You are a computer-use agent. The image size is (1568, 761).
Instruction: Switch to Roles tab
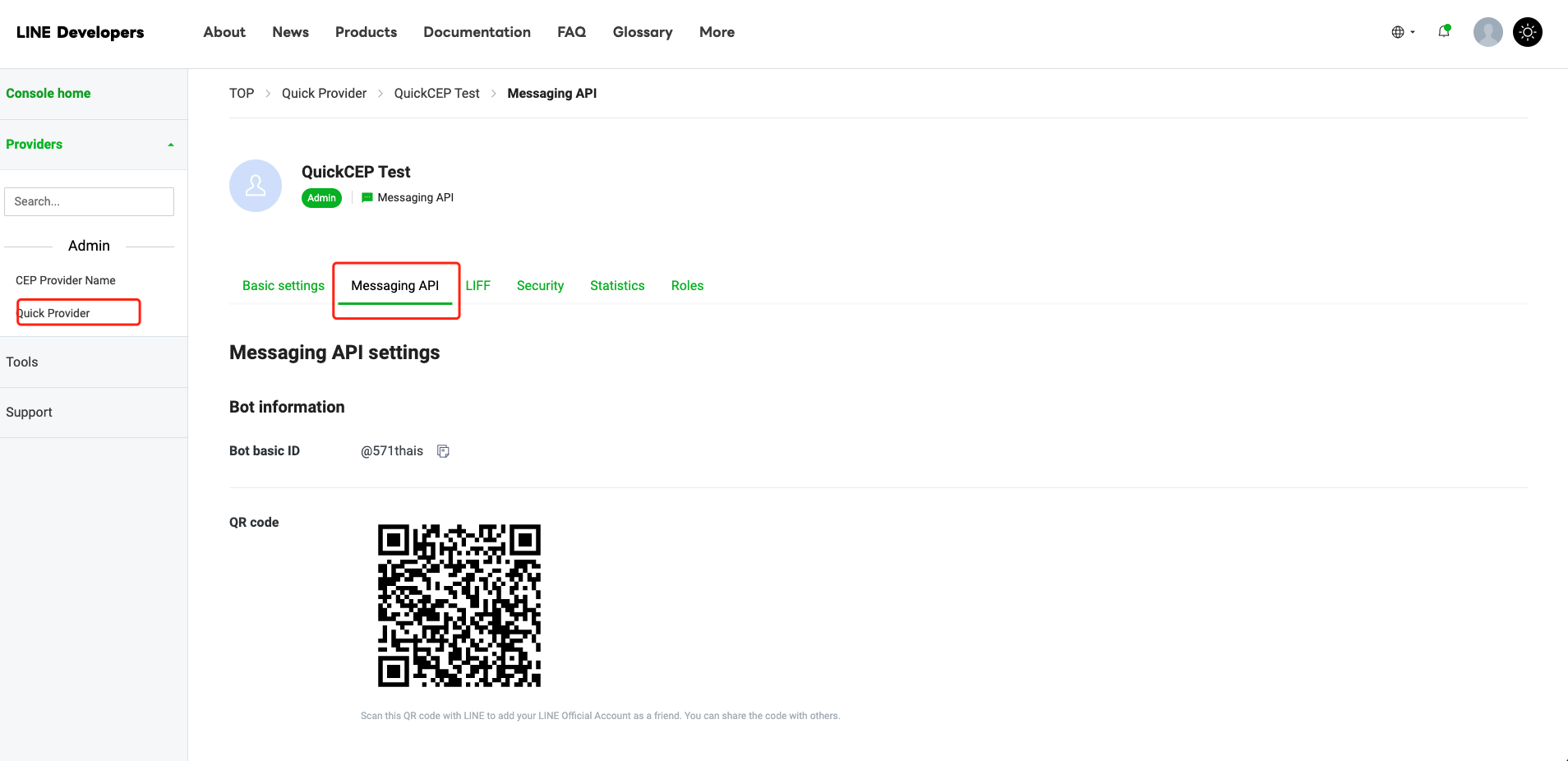pos(687,286)
